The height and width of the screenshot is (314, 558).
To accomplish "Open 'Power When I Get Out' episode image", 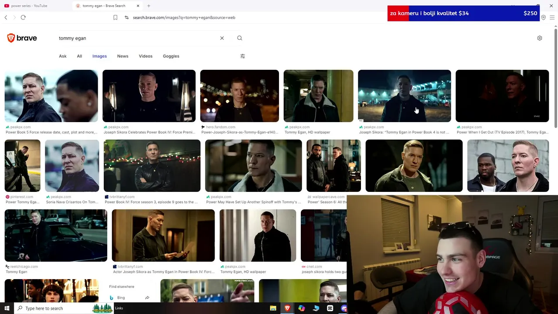I will [502, 96].
